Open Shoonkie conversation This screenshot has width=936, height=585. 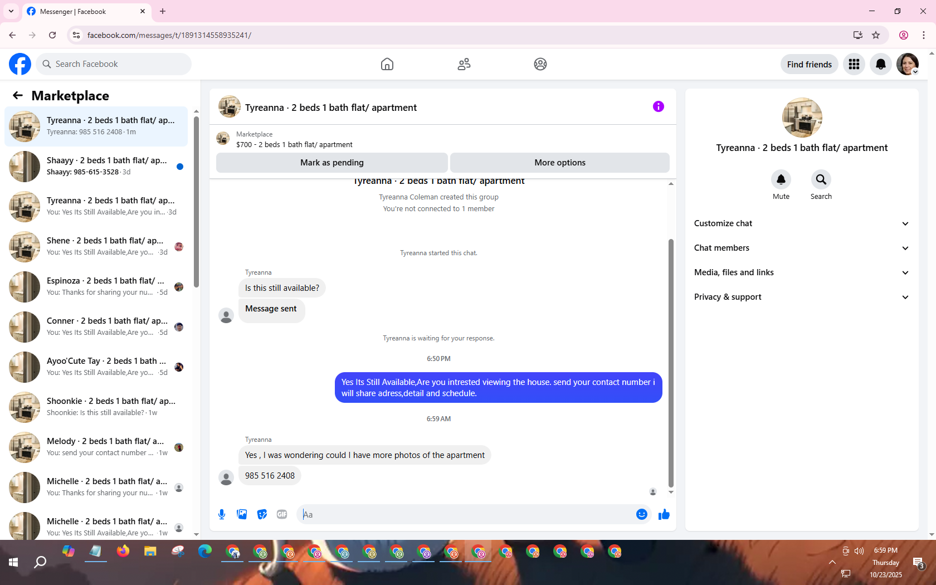(96, 407)
